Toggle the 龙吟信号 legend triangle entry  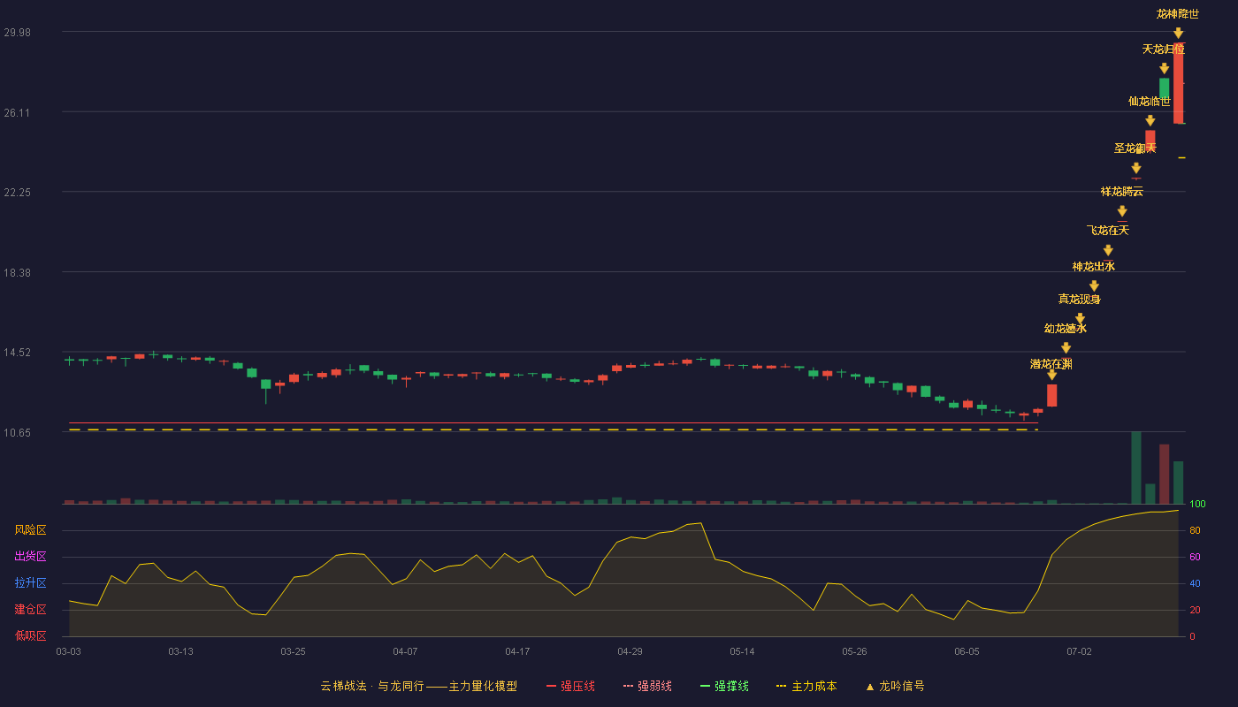pos(895,686)
